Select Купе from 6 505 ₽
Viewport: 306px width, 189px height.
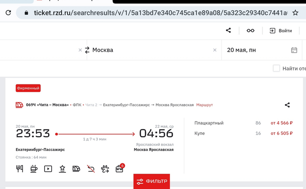243,133
